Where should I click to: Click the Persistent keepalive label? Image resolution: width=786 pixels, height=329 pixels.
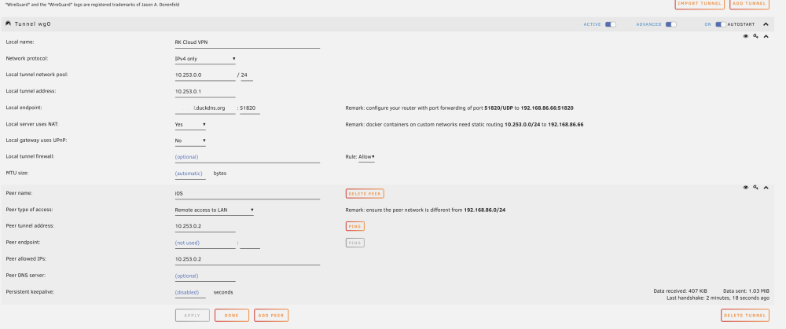pos(30,291)
